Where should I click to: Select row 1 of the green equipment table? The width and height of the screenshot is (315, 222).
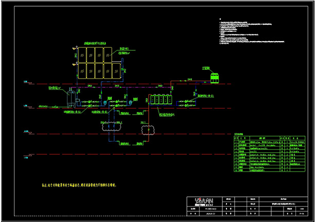coord(270,142)
